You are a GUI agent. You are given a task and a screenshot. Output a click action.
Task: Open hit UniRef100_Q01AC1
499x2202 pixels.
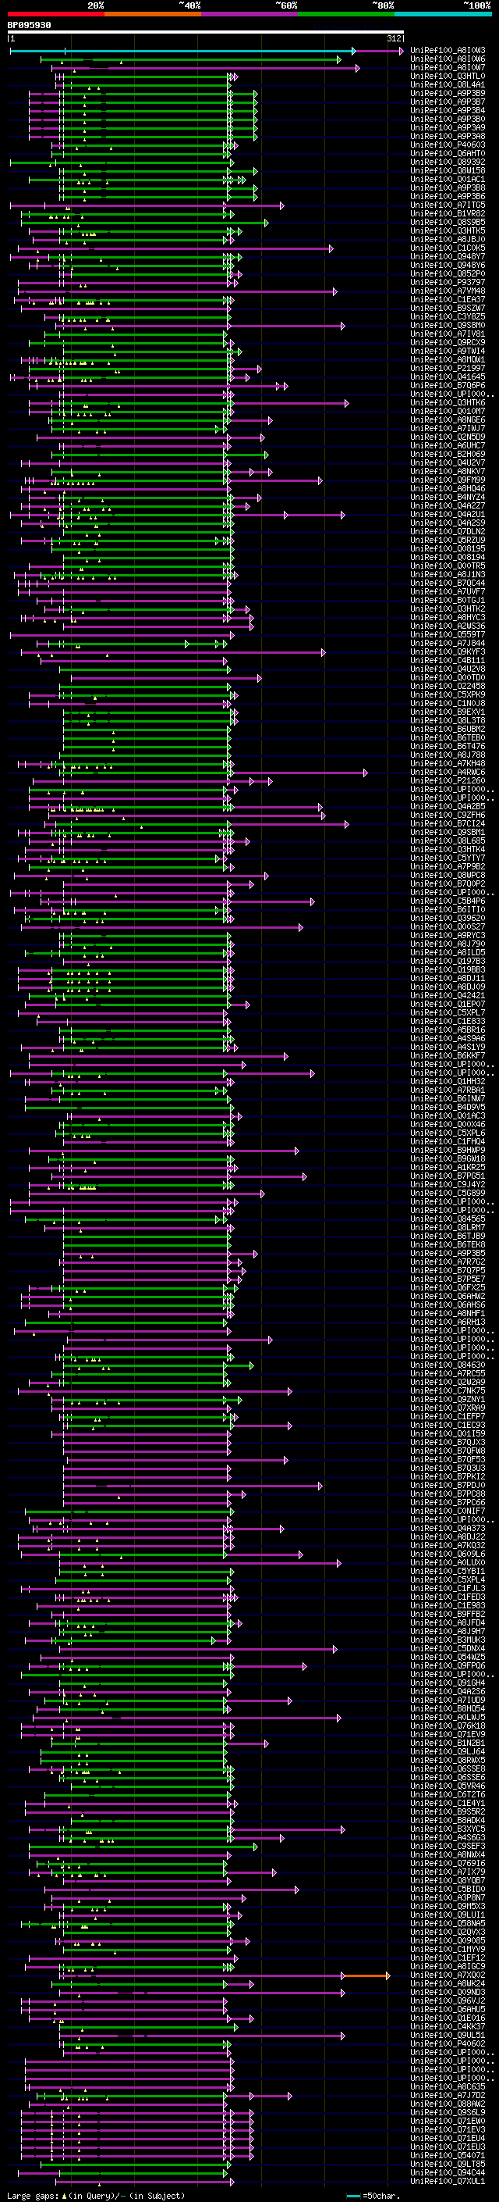click(x=448, y=180)
